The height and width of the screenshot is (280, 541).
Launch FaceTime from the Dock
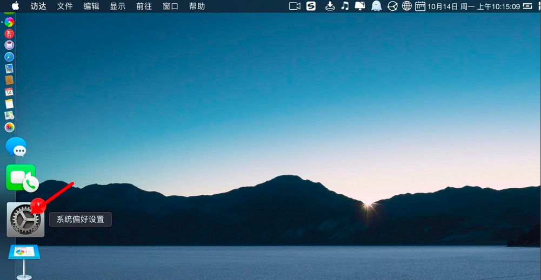[22, 177]
